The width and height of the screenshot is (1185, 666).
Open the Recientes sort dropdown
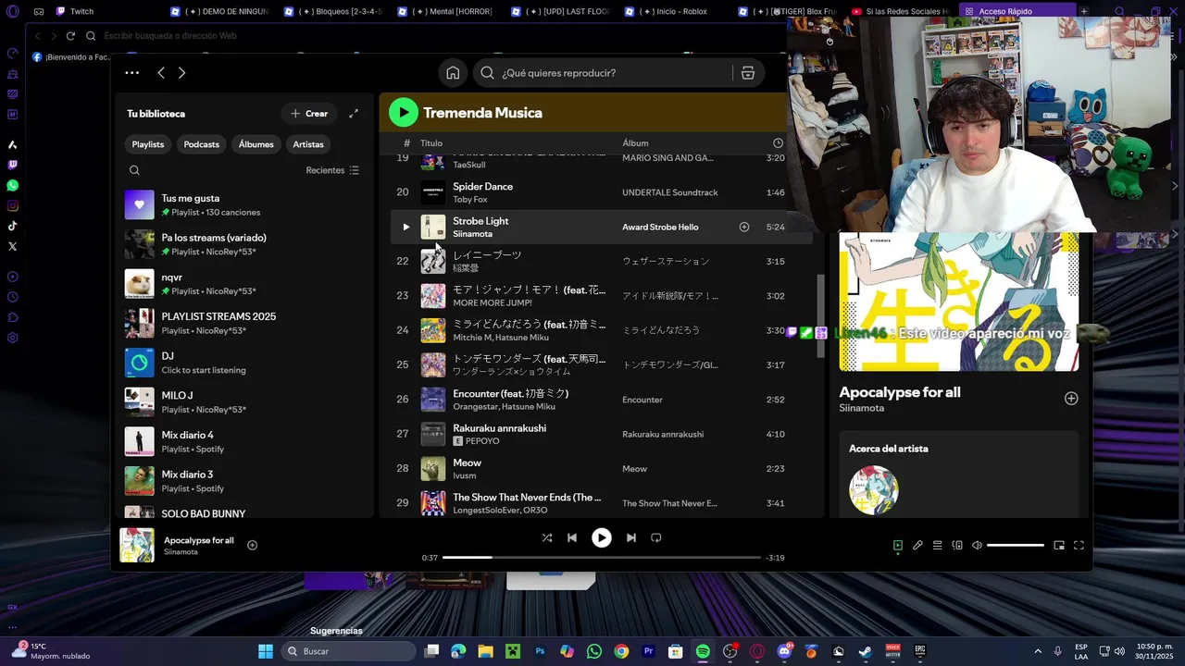[332, 170]
